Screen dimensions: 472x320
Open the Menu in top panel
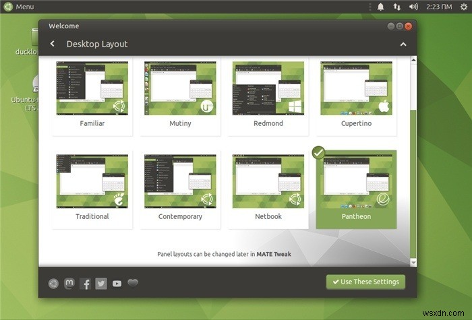point(19,7)
